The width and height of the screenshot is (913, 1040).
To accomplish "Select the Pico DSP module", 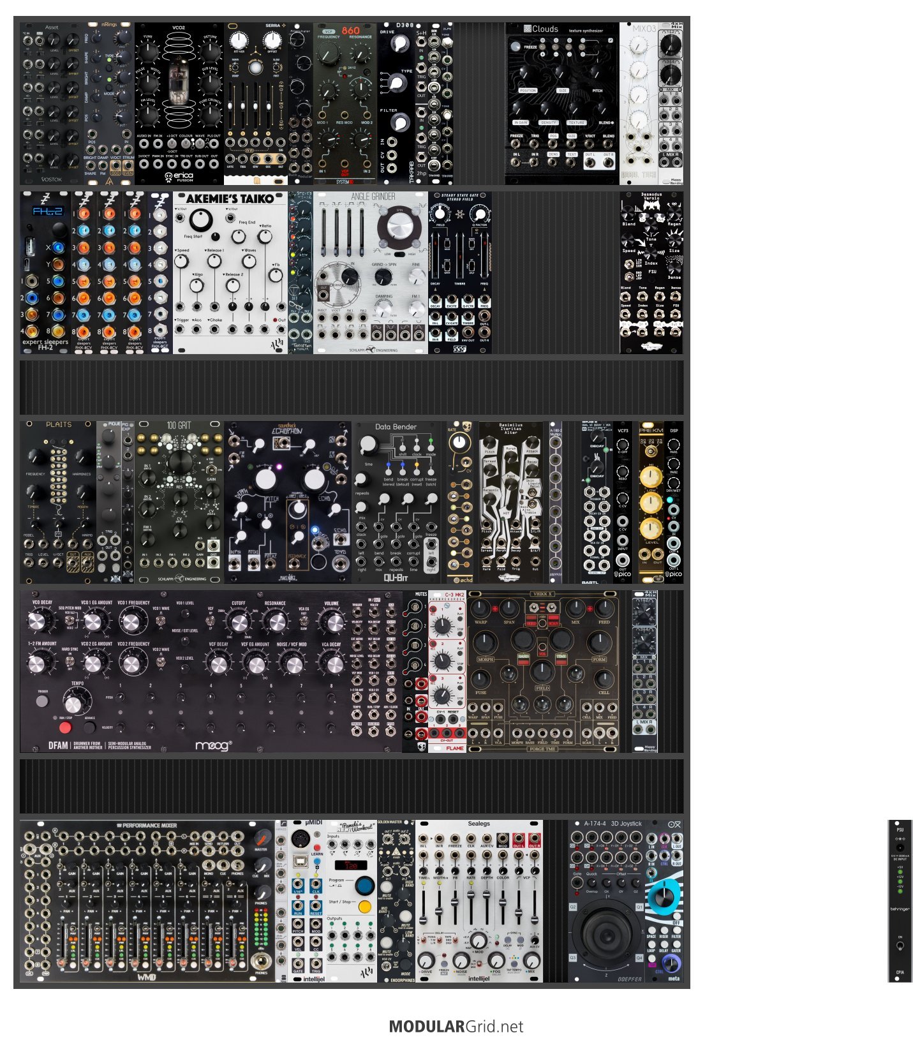I will coord(674,502).
